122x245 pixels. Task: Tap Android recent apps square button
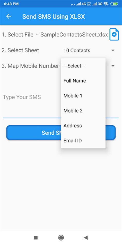pyautogui.click(x=36, y=238)
